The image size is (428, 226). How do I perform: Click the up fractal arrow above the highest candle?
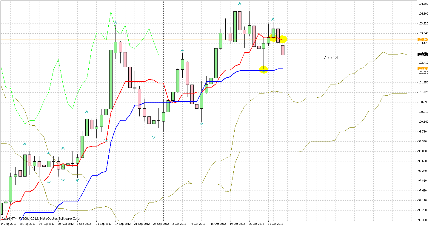point(239,4)
